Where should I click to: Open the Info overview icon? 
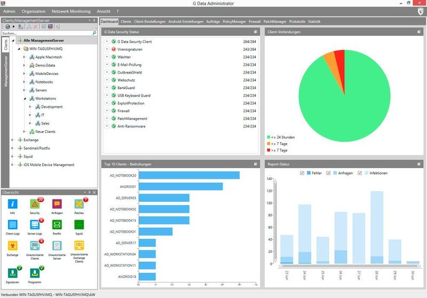pos(12,204)
